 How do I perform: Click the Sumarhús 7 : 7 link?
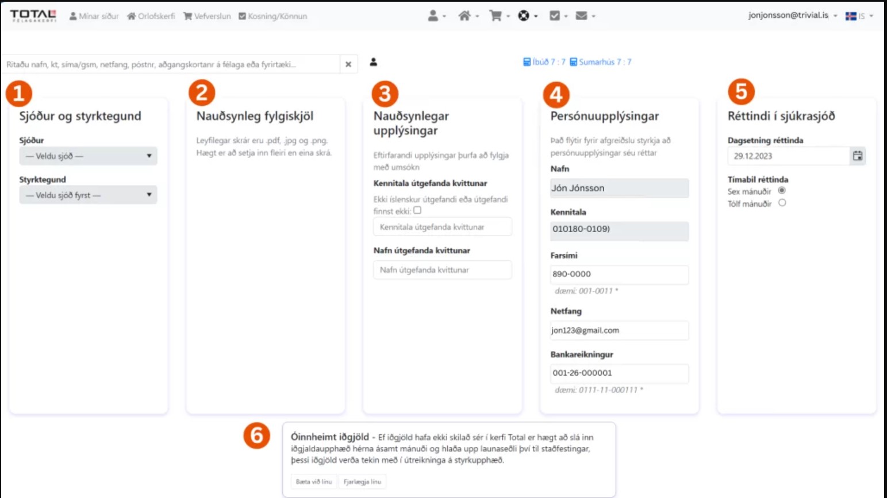pos(601,62)
